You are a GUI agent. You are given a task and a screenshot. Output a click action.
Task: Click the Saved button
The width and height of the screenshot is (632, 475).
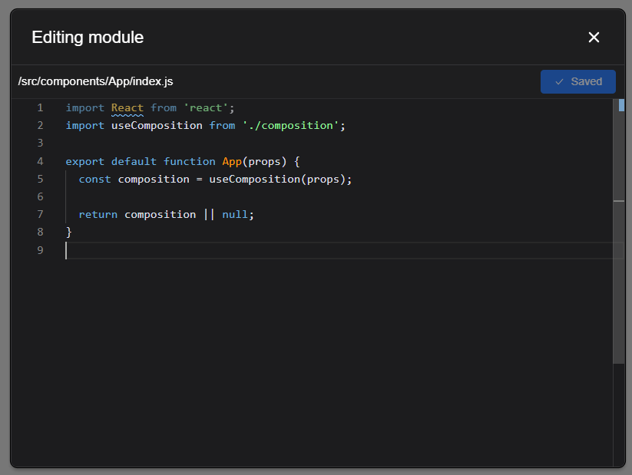tap(578, 82)
